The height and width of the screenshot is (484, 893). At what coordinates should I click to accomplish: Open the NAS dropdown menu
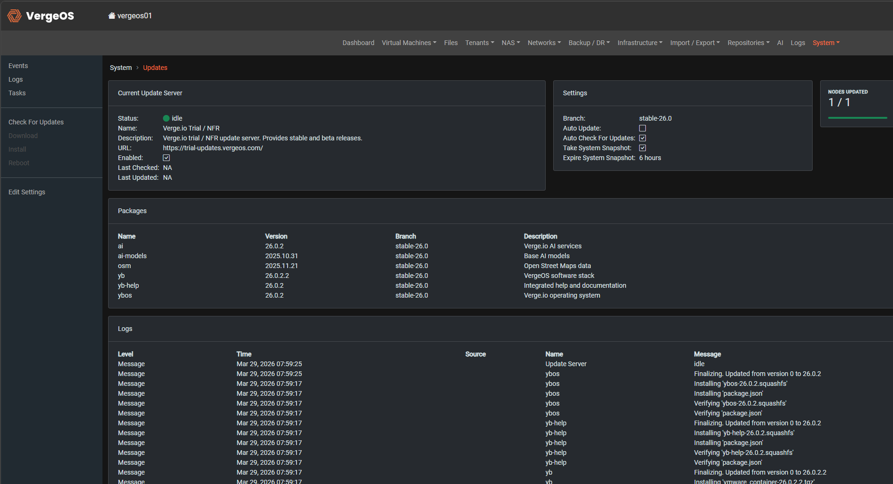pos(511,43)
